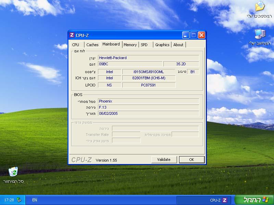Viewport: 274px width, 205px height.
Task: Click the EN language indicator on taskbar
Action: (x=35, y=200)
